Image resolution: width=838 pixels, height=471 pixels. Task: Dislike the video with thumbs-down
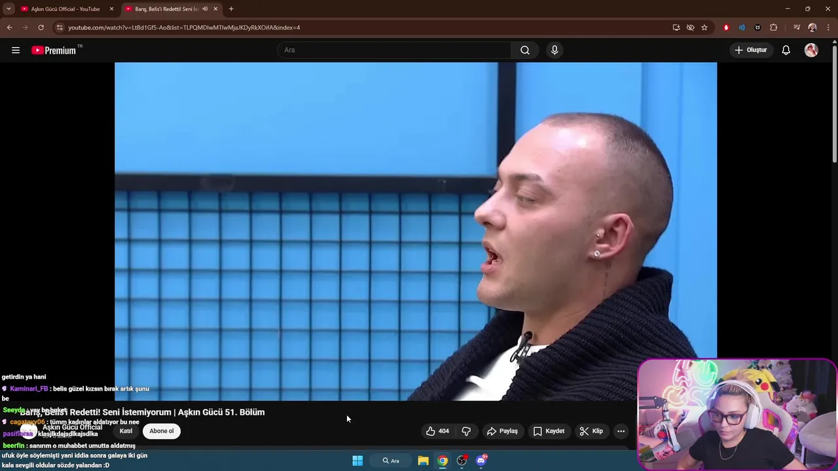point(466,431)
